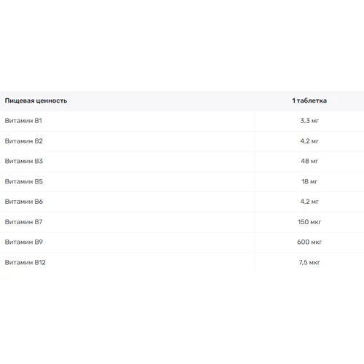Click the gray table header bar
This screenshot has height=364, width=364.
pyautogui.click(x=182, y=101)
